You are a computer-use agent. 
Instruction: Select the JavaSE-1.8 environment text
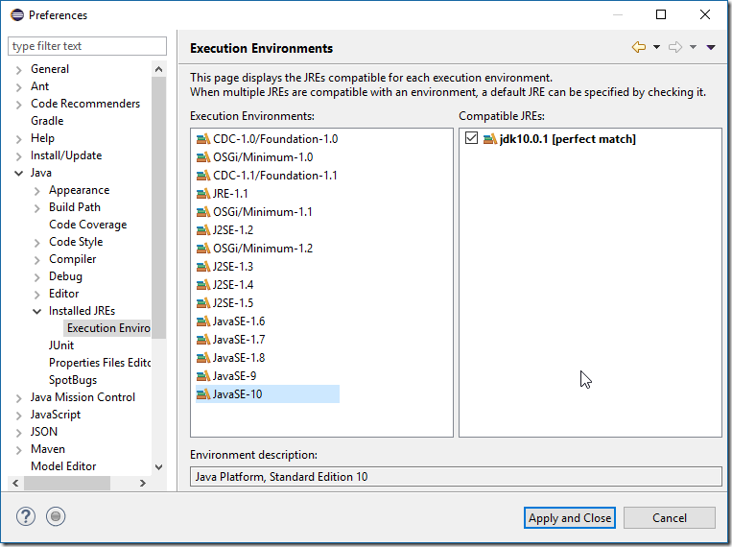click(239, 358)
